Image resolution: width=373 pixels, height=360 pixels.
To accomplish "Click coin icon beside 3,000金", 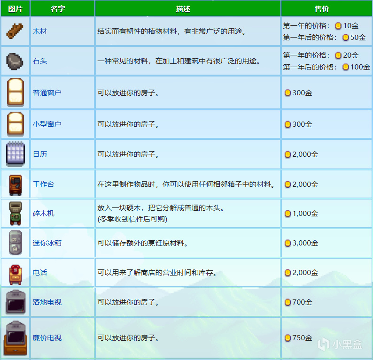I will tap(288, 243).
